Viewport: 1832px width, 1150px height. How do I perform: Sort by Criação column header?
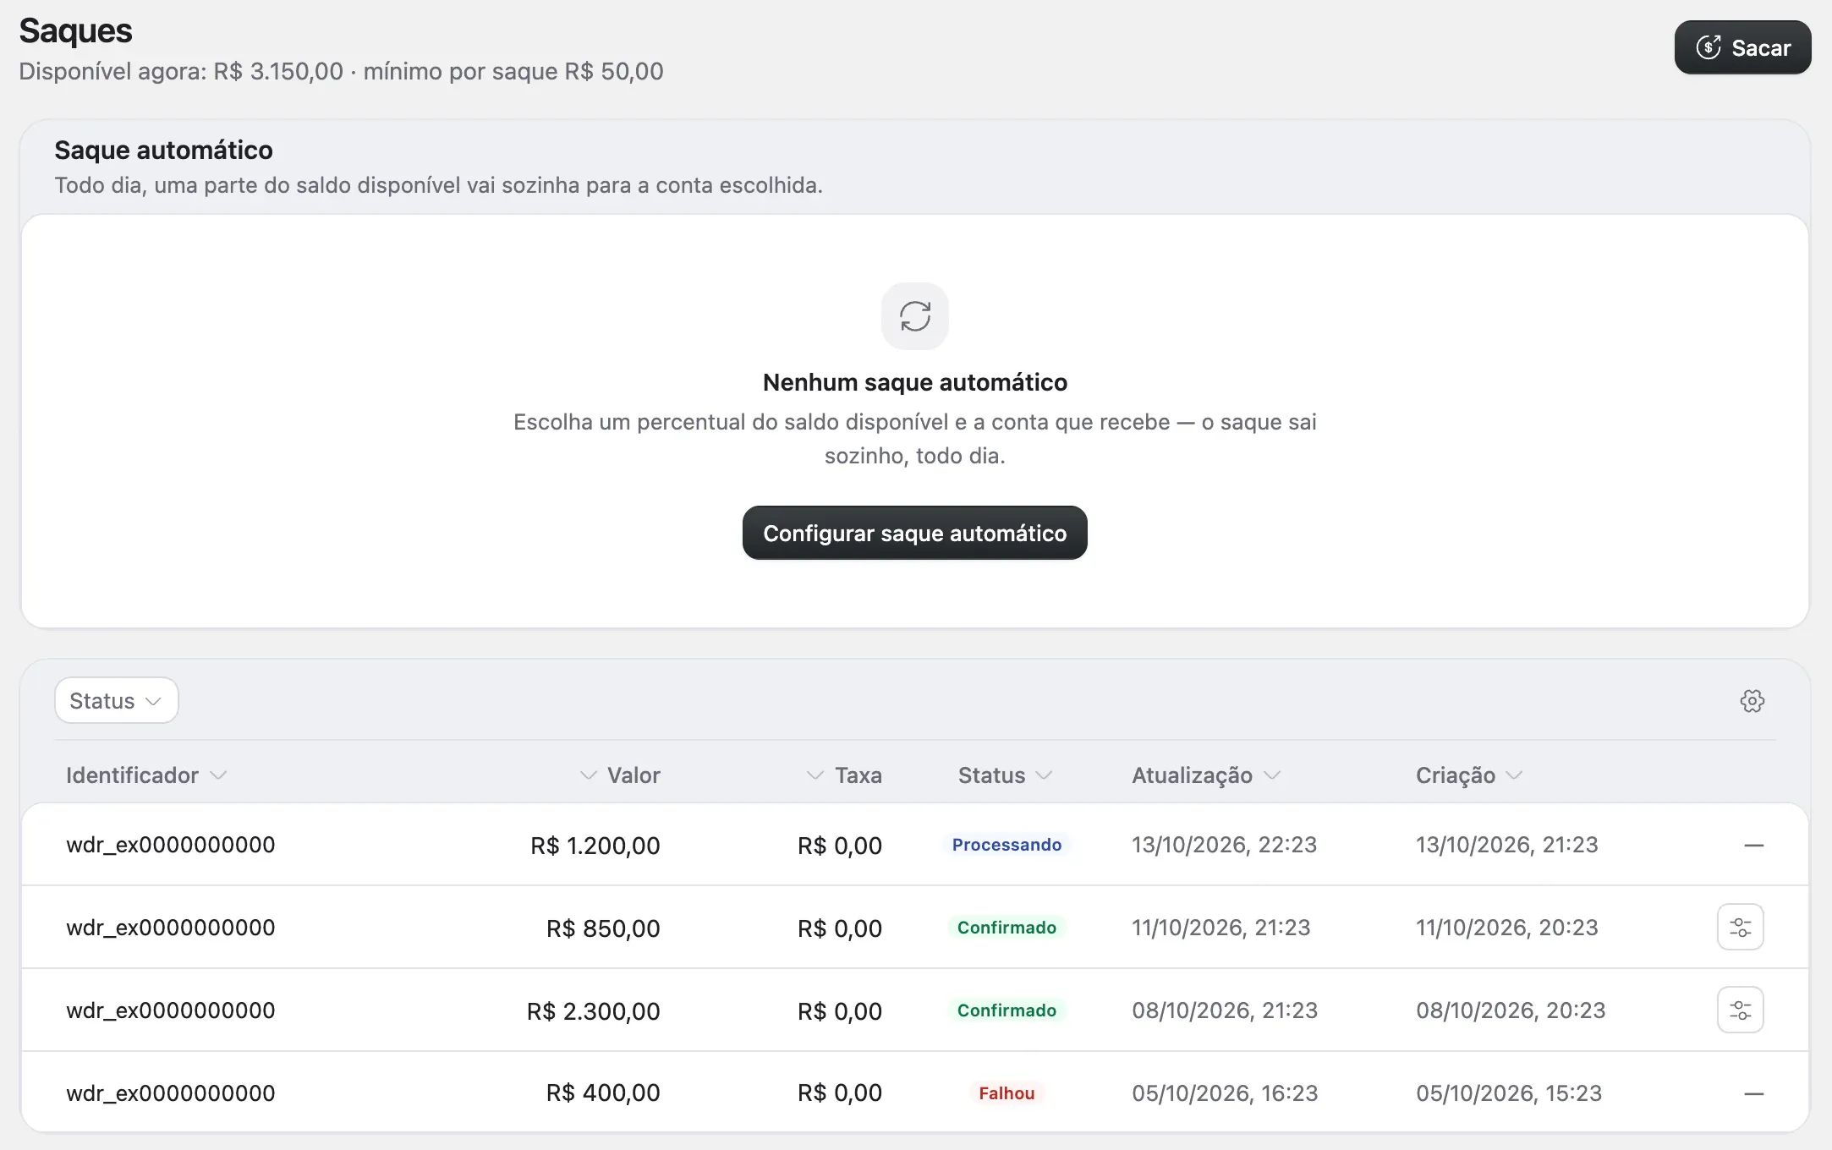pyautogui.click(x=1469, y=775)
